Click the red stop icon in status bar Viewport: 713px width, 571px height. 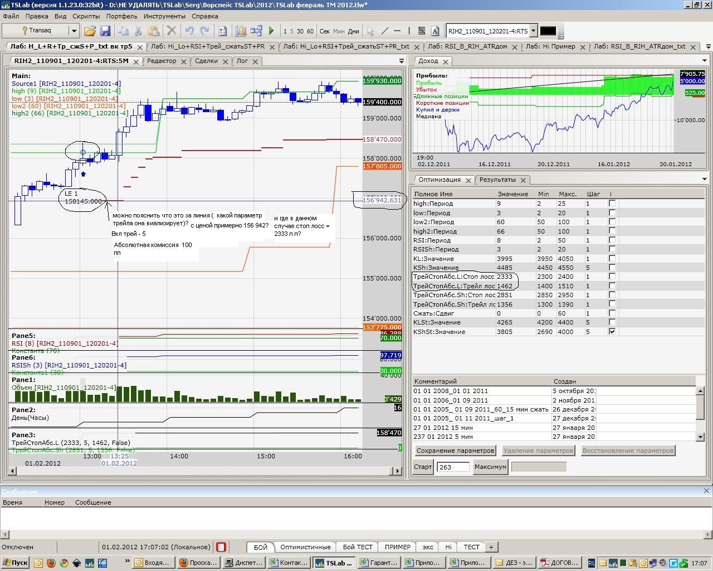click(221, 547)
